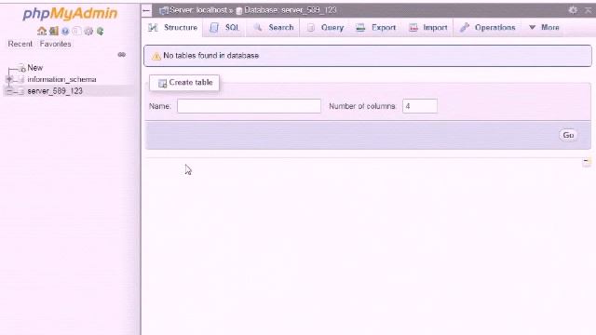Collapse server_589_123 tree node

coord(9,91)
